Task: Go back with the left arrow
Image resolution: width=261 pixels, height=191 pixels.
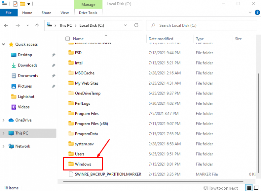Action: (x=6, y=25)
